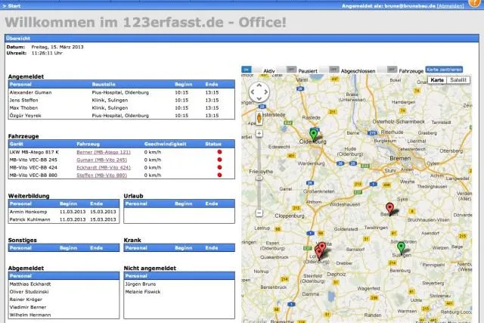Viewport: 484px width, 323px height.
Task: Select the green pin at Sulingen
Action: tap(401, 247)
